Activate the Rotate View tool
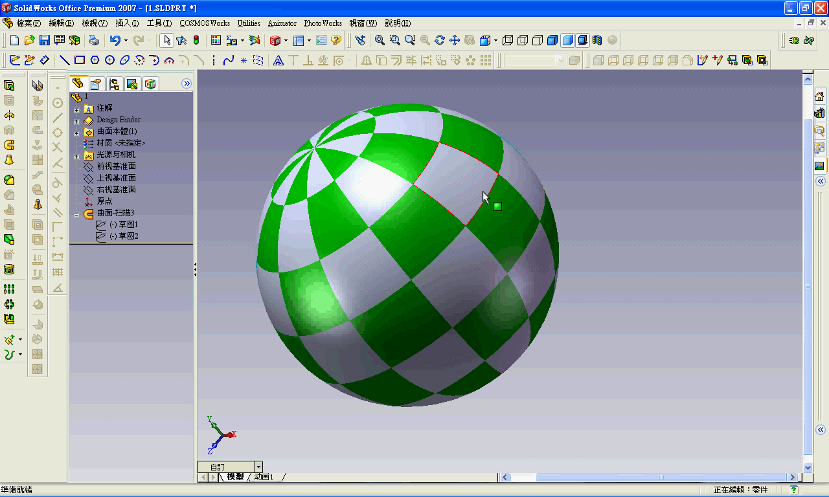 coord(439,40)
